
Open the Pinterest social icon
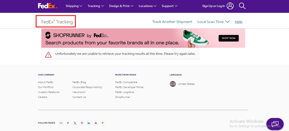(103, 123)
